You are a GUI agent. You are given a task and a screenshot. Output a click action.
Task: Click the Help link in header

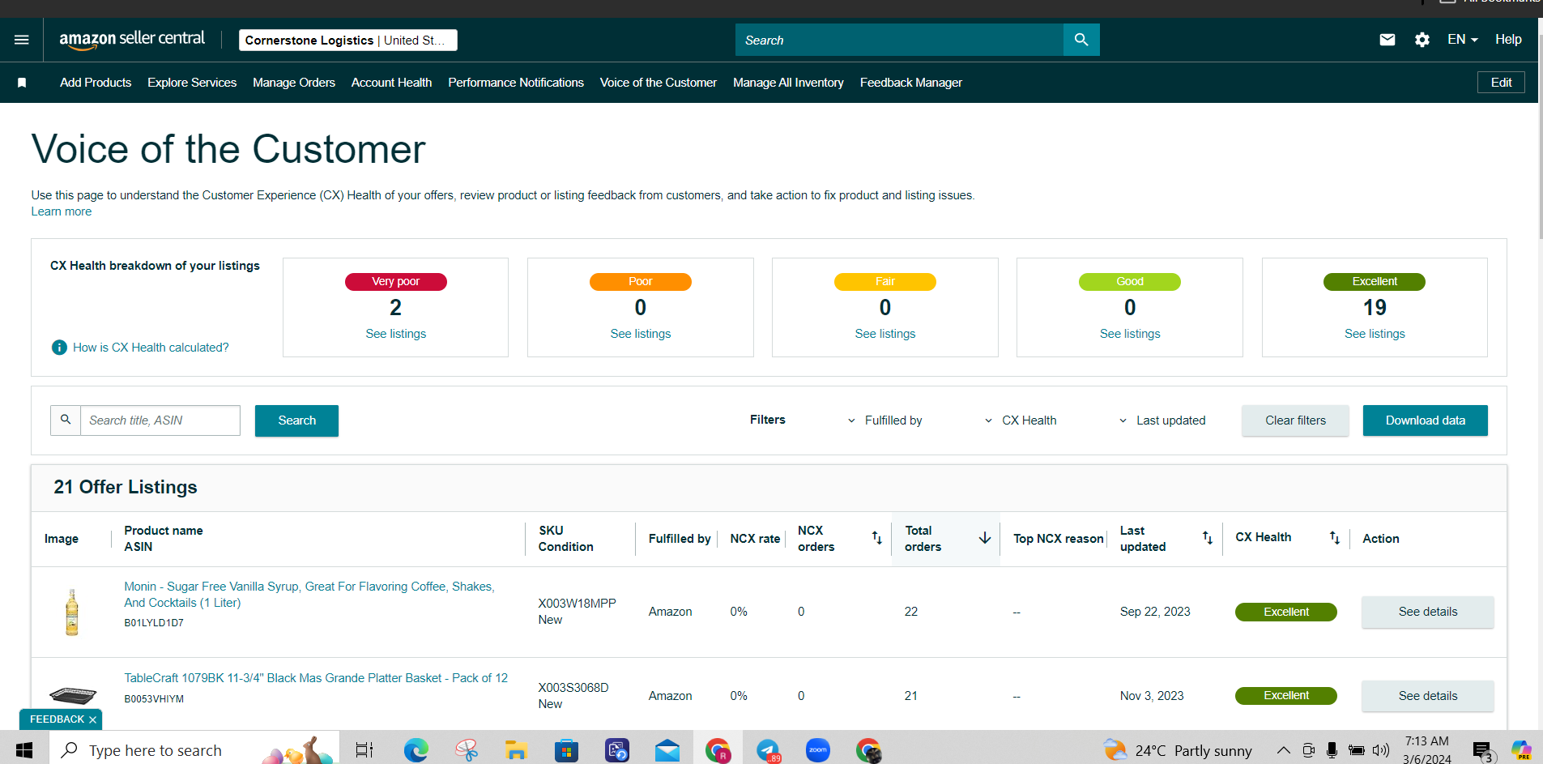[x=1508, y=40]
